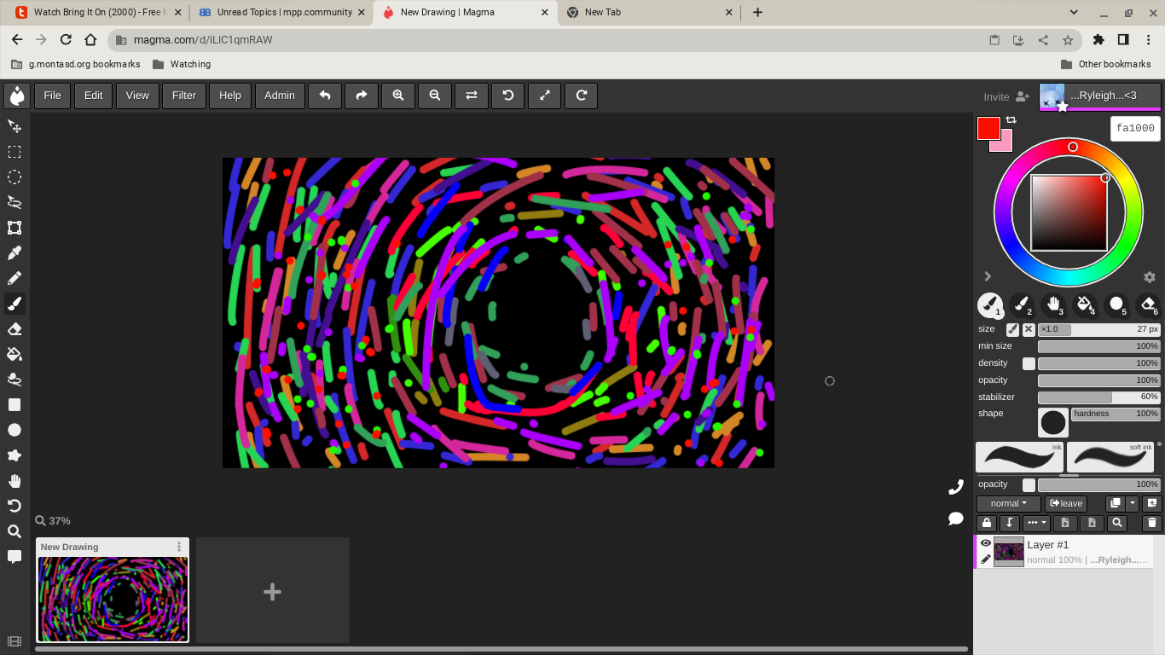This screenshot has width=1165, height=655.
Task: Select the Rectangle shape tool
Action: (x=14, y=405)
